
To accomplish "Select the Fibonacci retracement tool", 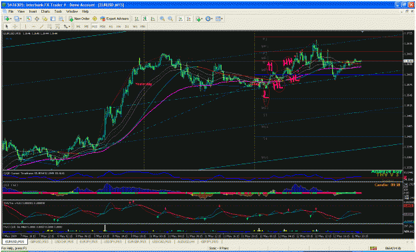I will click(57, 27).
